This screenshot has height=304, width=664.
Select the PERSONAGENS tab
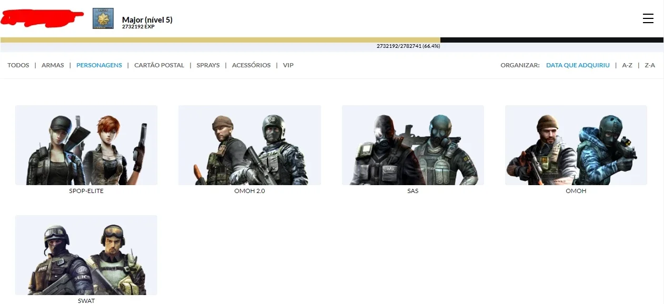coord(99,65)
